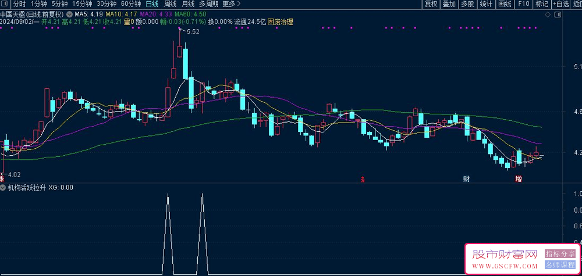Click the 名师课程 link in the banner

(x=560, y=265)
